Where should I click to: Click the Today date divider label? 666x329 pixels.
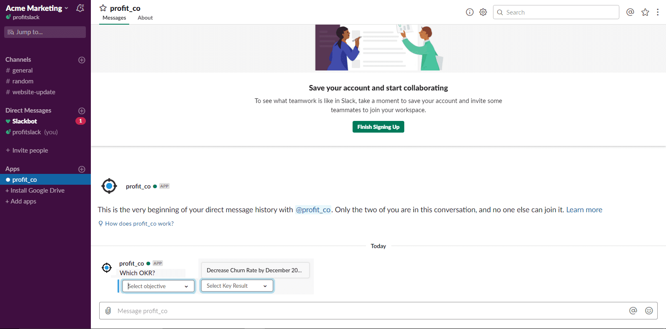point(378,246)
